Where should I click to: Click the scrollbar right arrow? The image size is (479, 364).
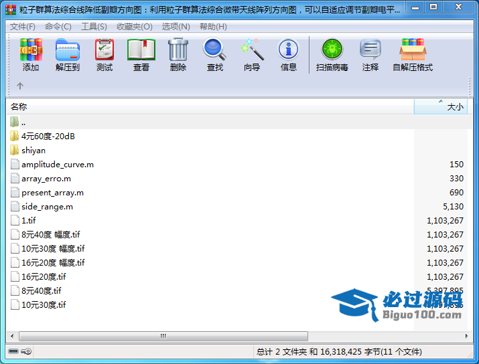(x=466, y=336)
